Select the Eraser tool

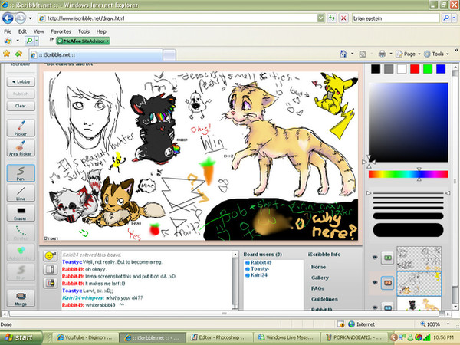[x=21, y=213]
